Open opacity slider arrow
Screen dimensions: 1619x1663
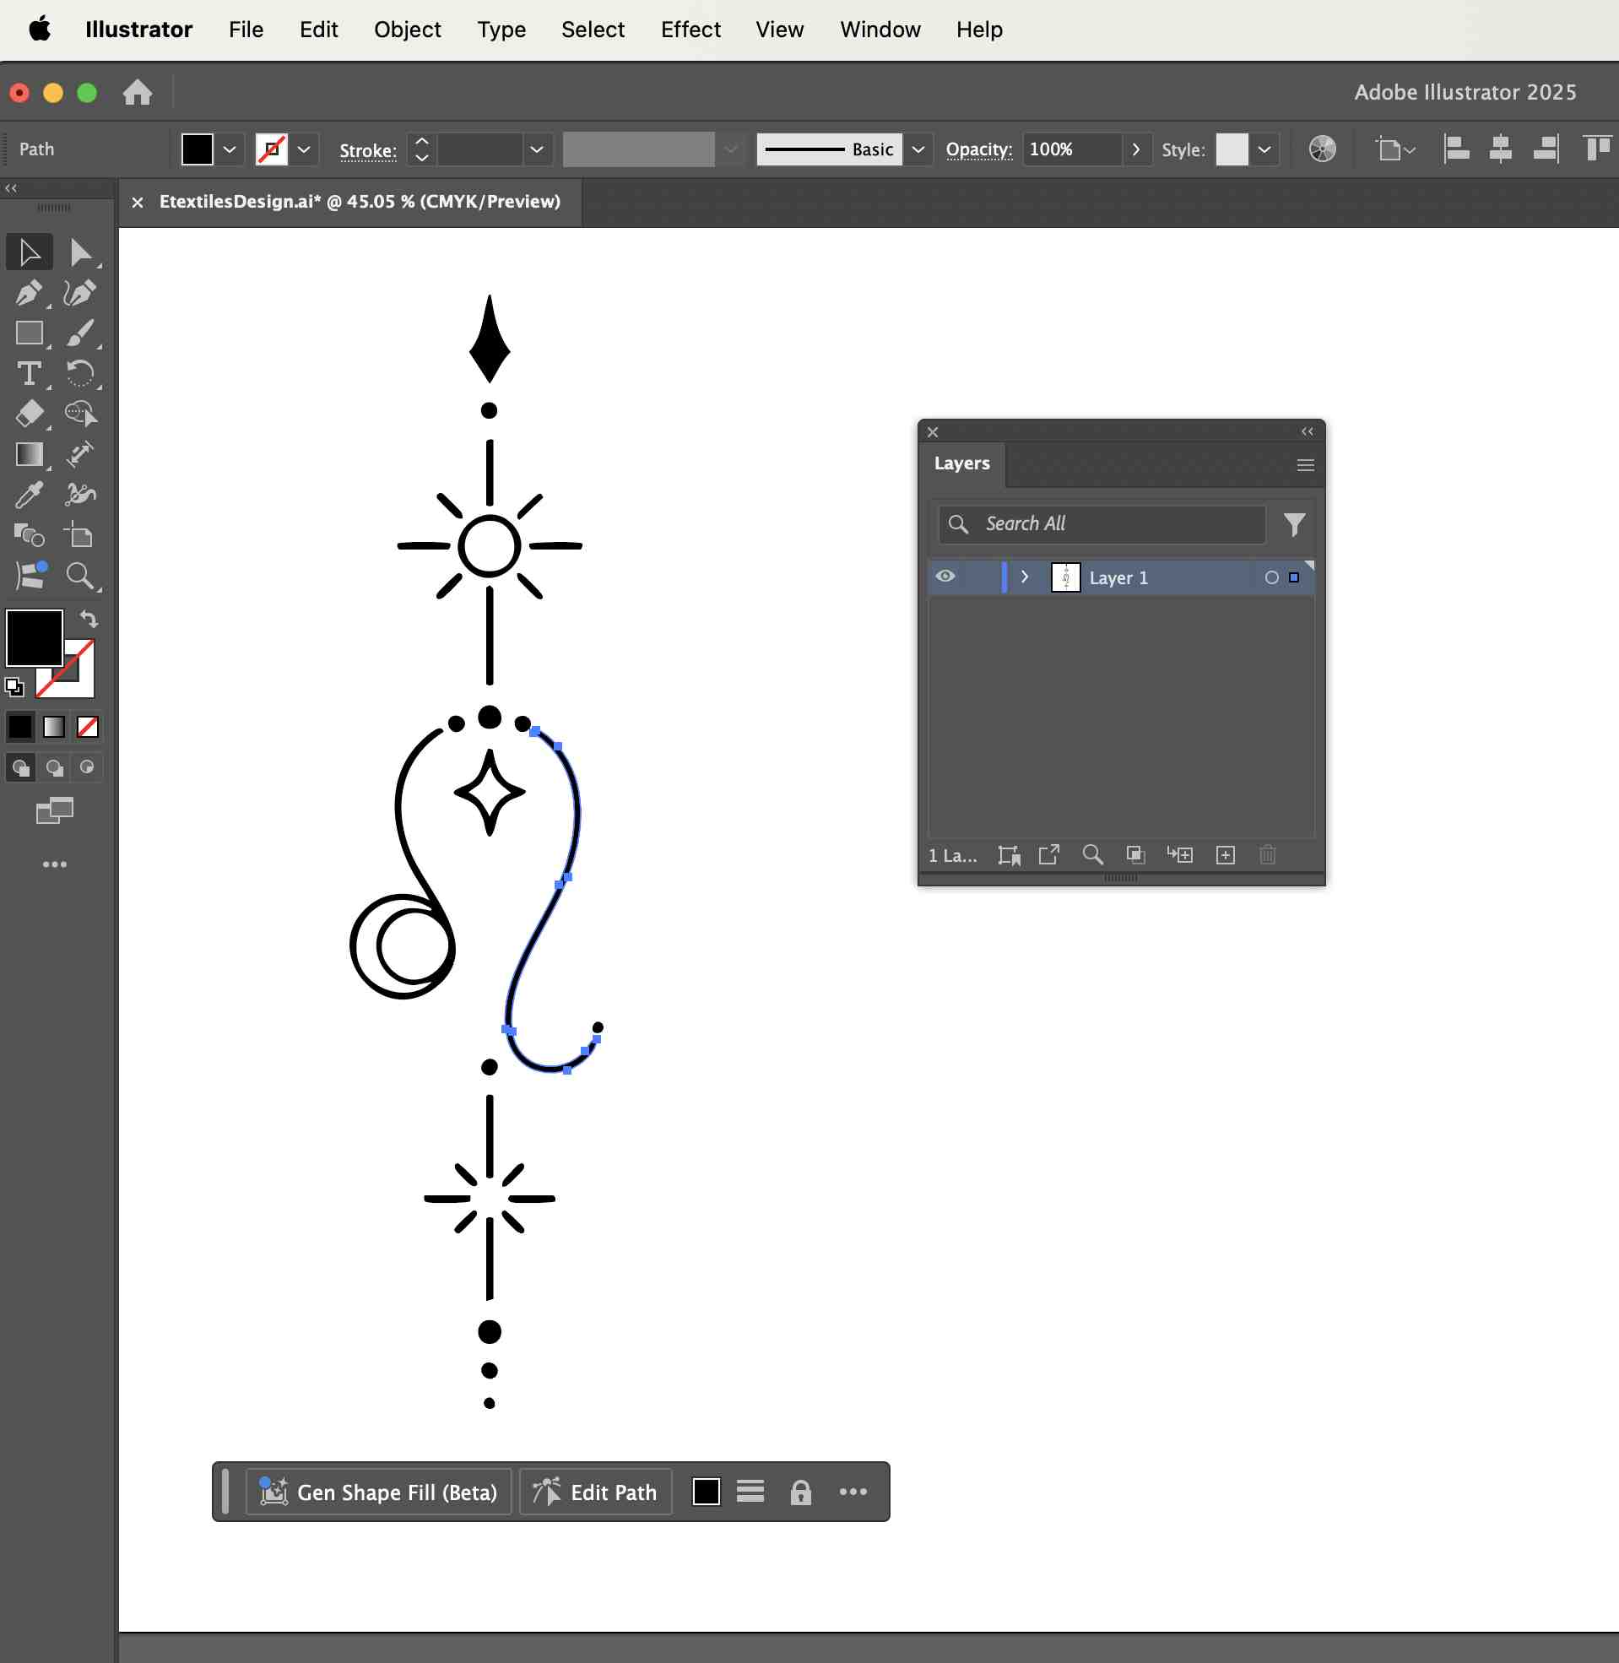click(1136, 149)
